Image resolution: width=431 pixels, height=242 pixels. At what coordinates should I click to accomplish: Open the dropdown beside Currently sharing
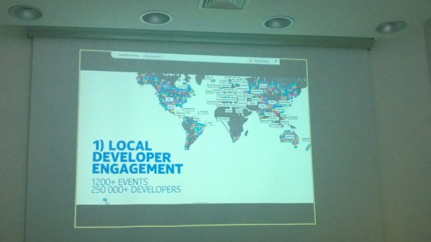tap(153, 56)
